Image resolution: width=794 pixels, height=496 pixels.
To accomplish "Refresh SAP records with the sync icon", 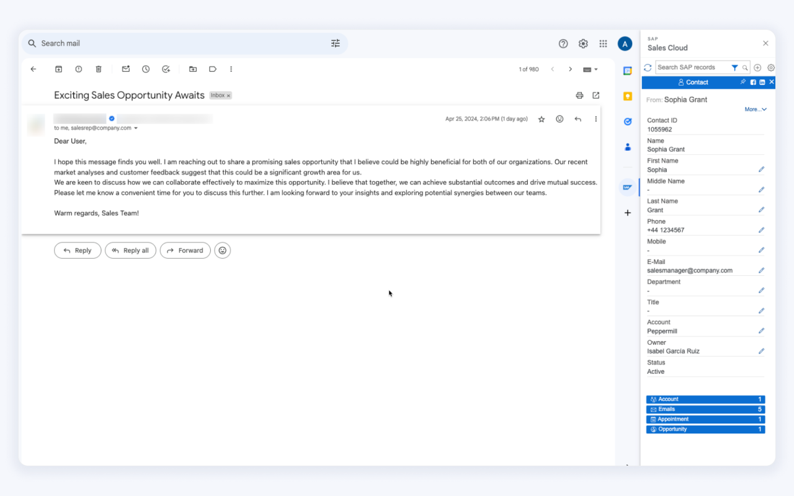I will (x=647, y=67).
